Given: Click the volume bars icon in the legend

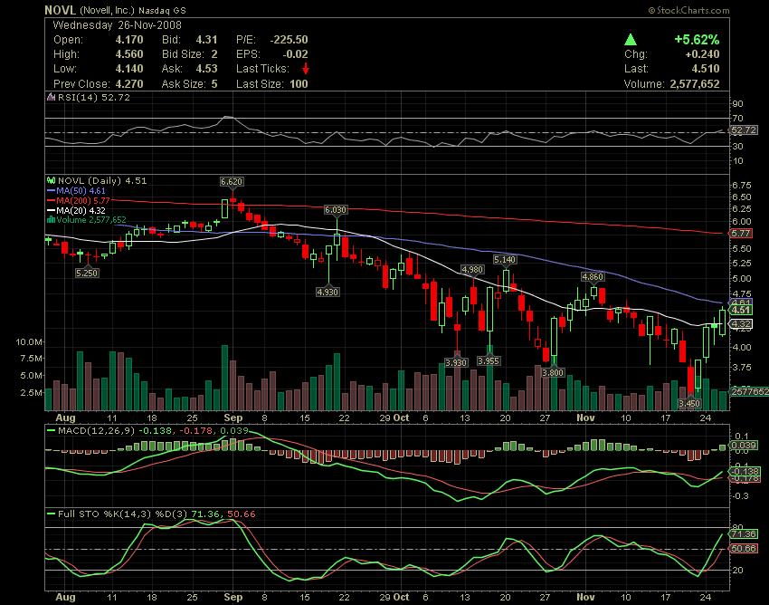Looking at the screenshot, I should click(51, 220).
